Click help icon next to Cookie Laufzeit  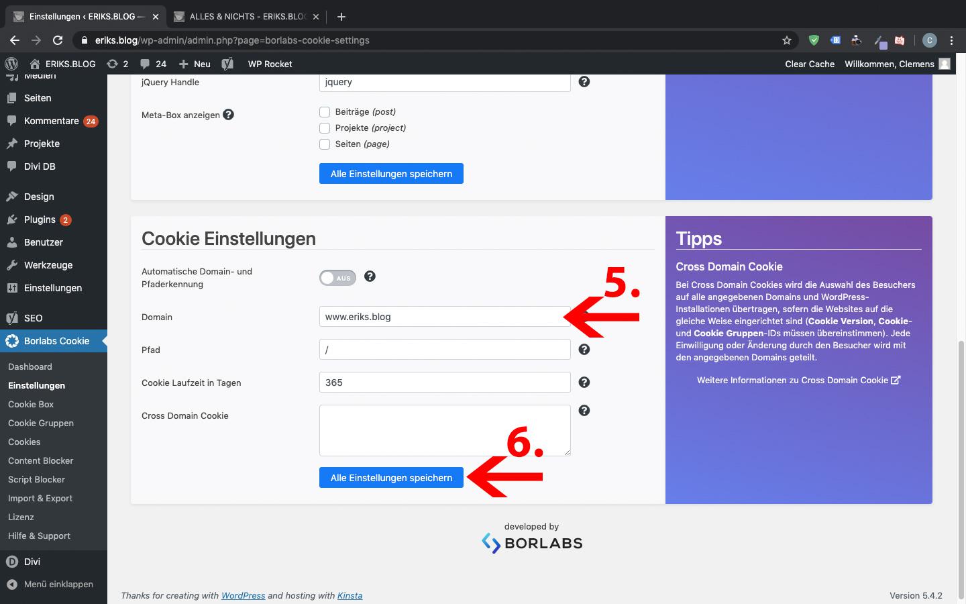584,382
